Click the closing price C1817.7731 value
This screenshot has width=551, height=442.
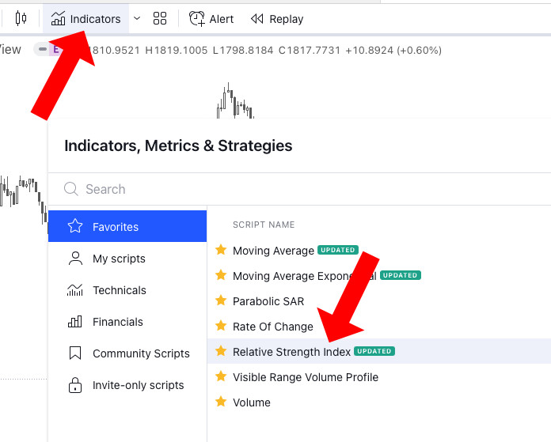pyautogui.click(x=310, y=50)
